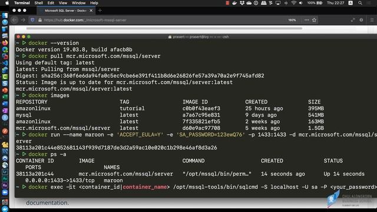The width and height of the screenshot is (377, 212).
Task: Launch Zoom from the dock
Action: click(x=5, y=193)
